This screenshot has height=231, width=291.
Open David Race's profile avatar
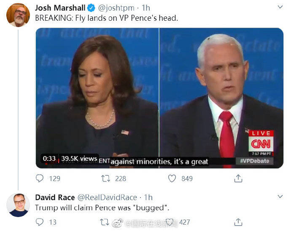click(18, 205)
